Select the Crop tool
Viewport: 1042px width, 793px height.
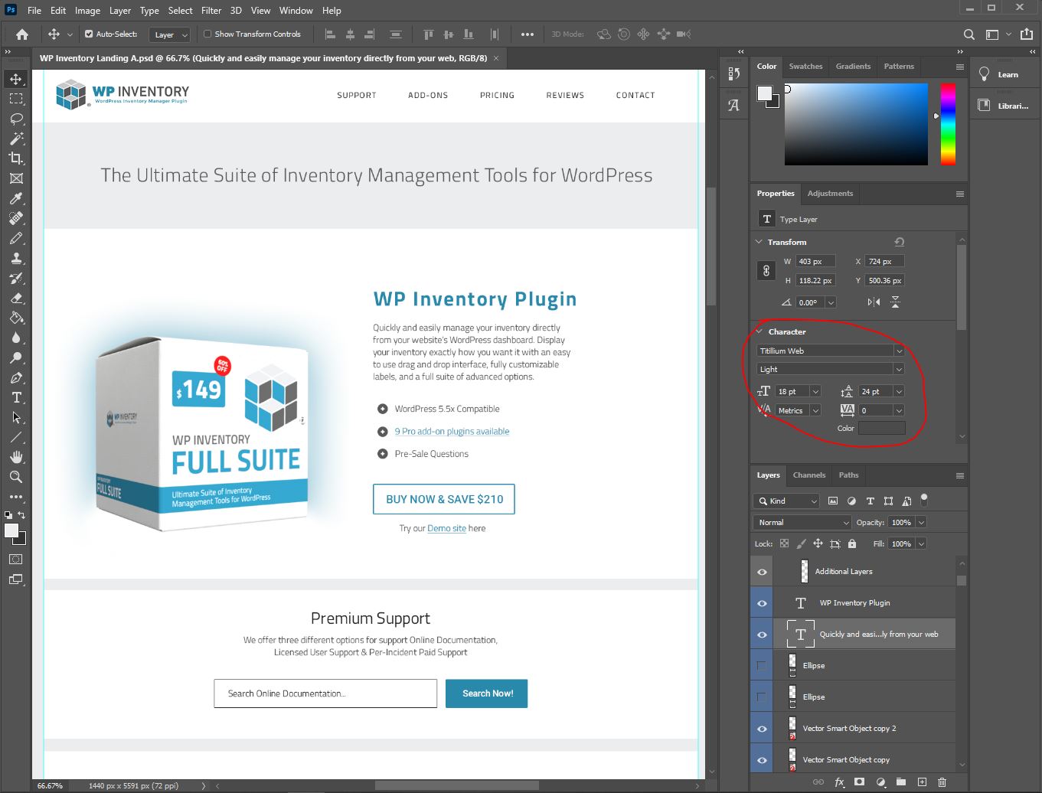15,158
